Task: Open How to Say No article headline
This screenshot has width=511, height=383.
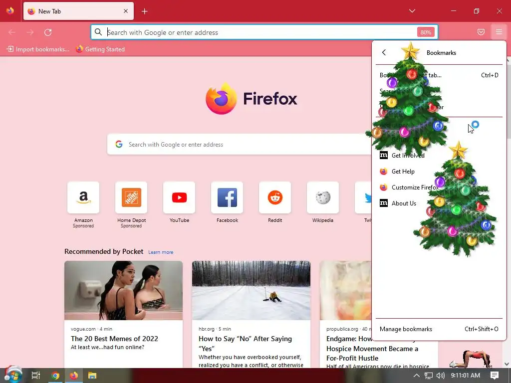Action: click(x=245, y=343)
